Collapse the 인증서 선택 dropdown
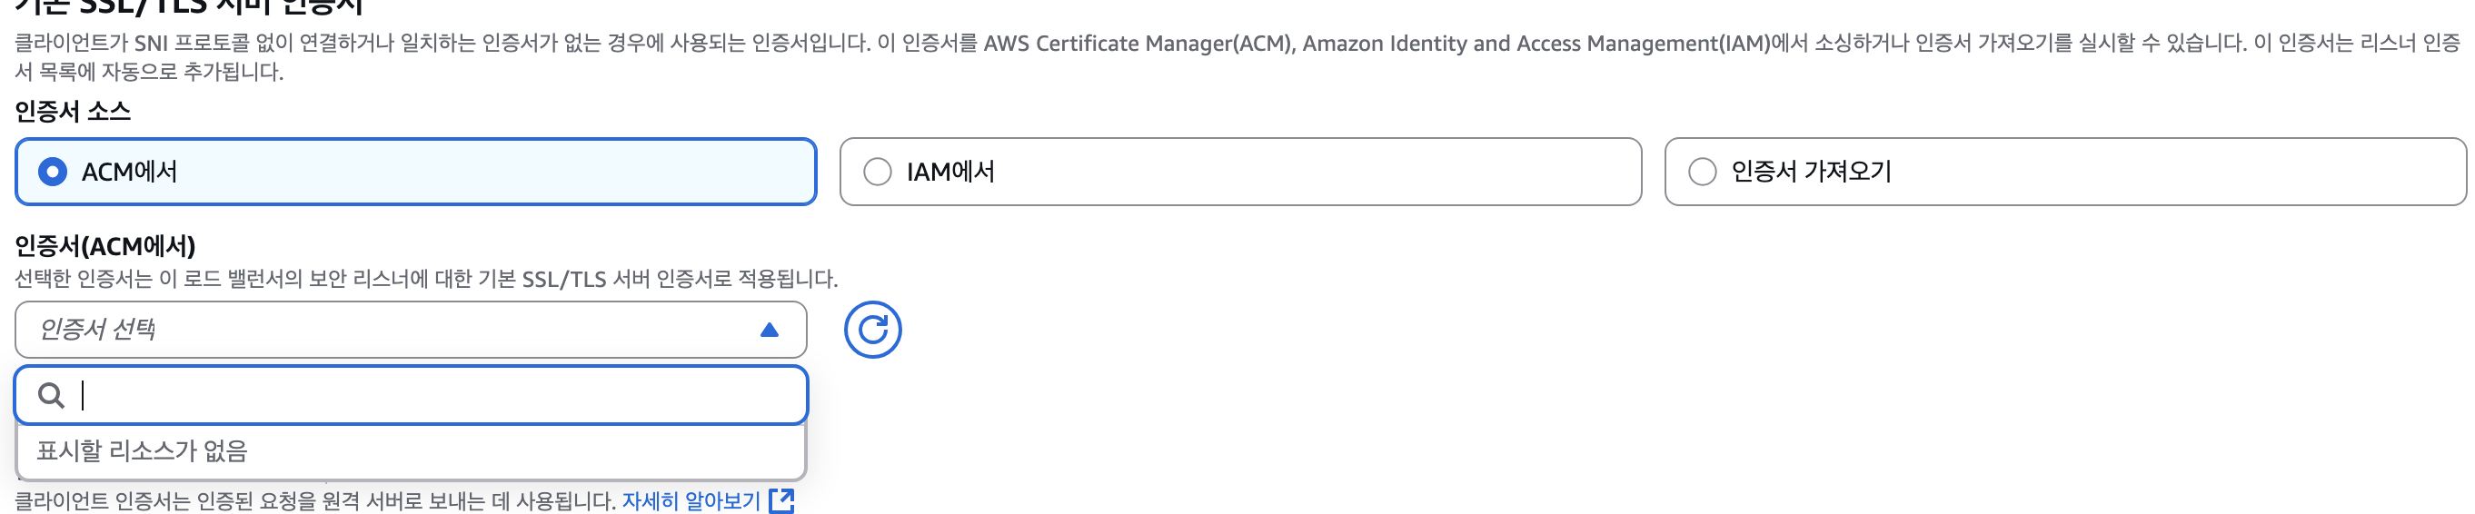Image resolution: width=2475 pixels, height=514 pixels. pyautogui.click(x=384, y=330)
